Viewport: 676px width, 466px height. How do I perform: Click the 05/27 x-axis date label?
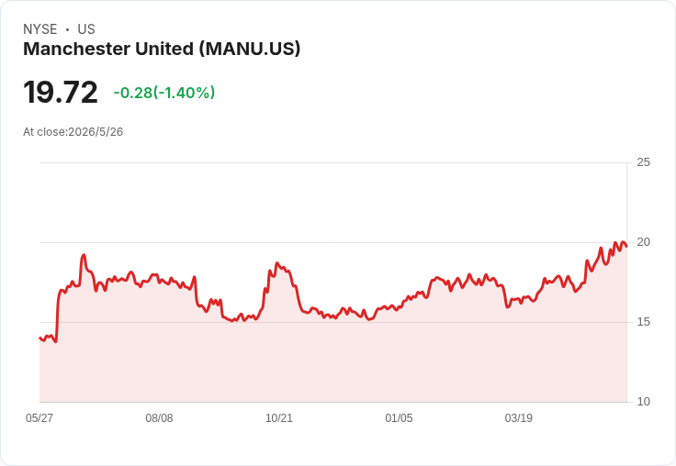coord(39,417)
